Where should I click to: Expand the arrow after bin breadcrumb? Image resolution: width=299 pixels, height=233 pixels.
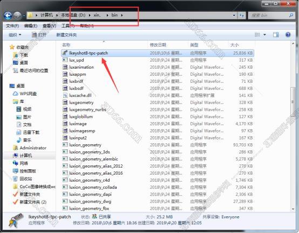coord(122,15)
